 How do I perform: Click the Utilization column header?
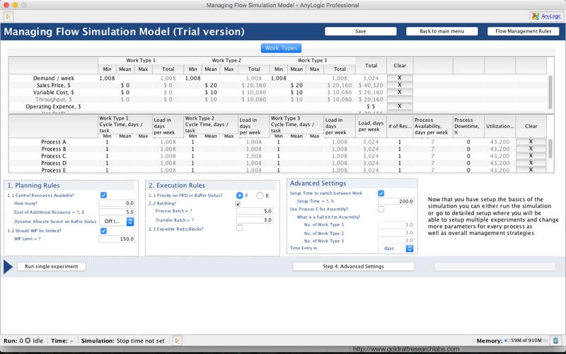500,126
